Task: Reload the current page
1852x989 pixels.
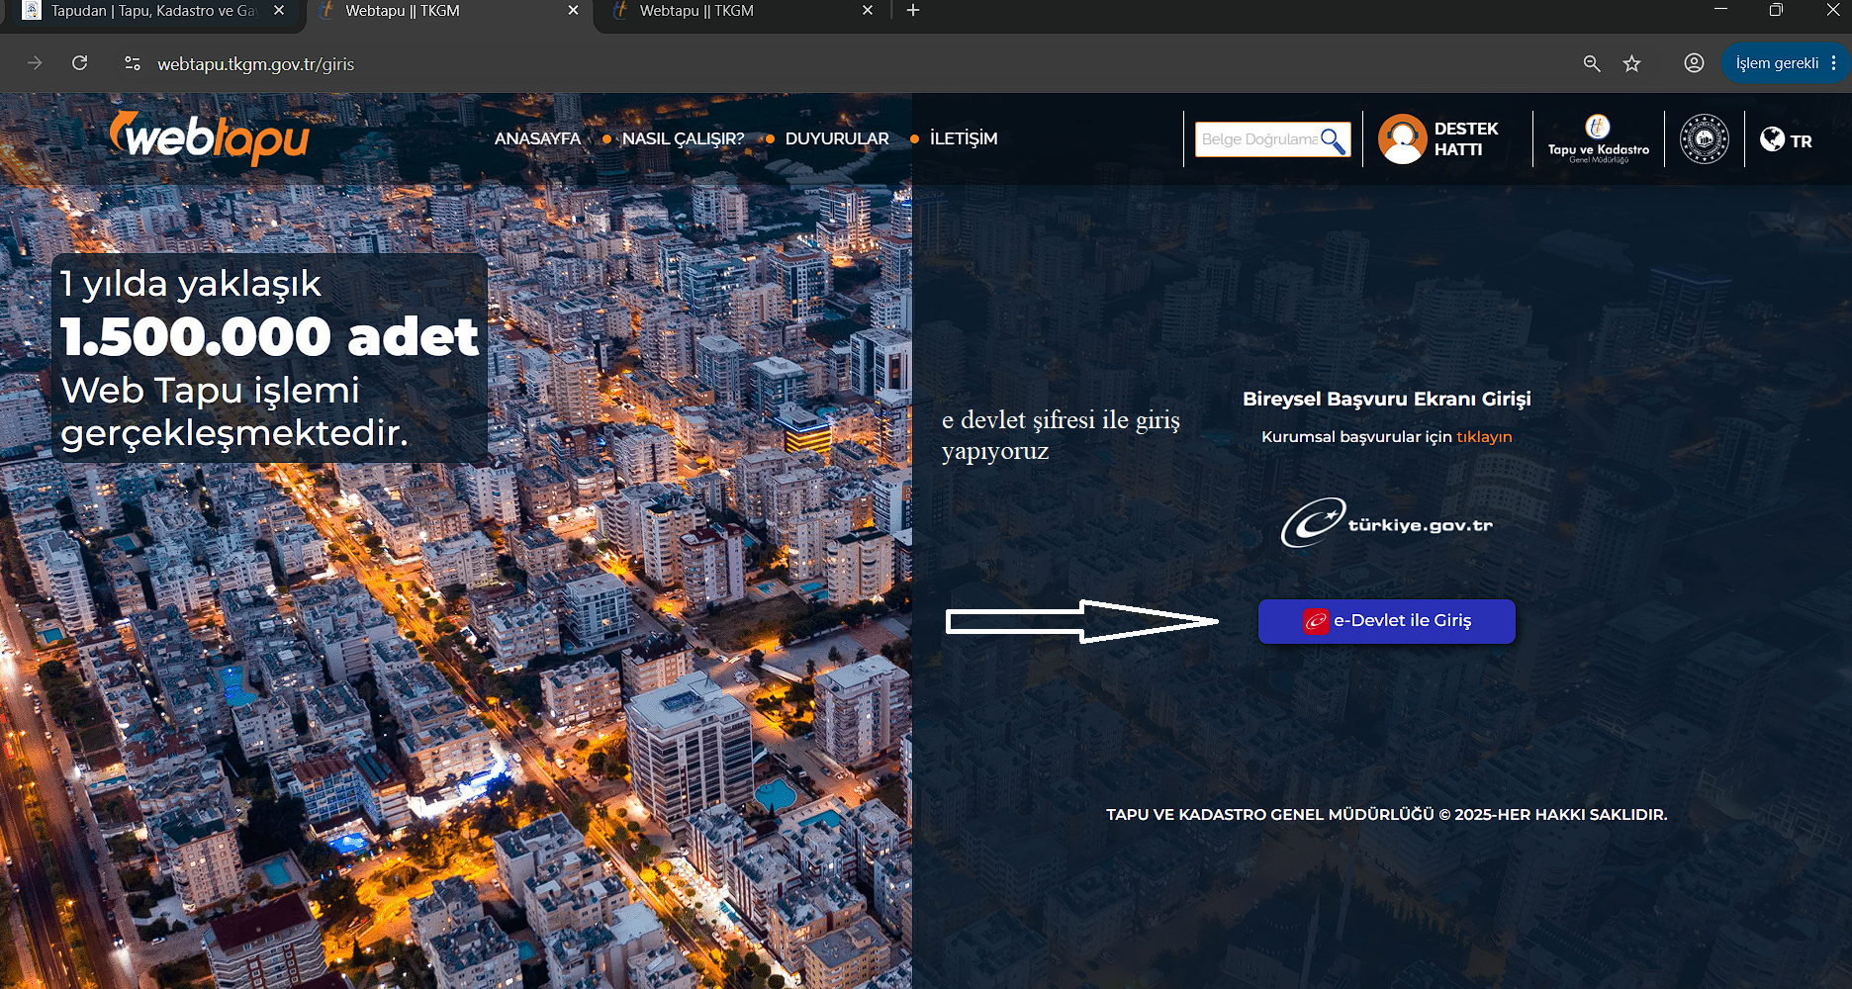Action: coord(80,63)
